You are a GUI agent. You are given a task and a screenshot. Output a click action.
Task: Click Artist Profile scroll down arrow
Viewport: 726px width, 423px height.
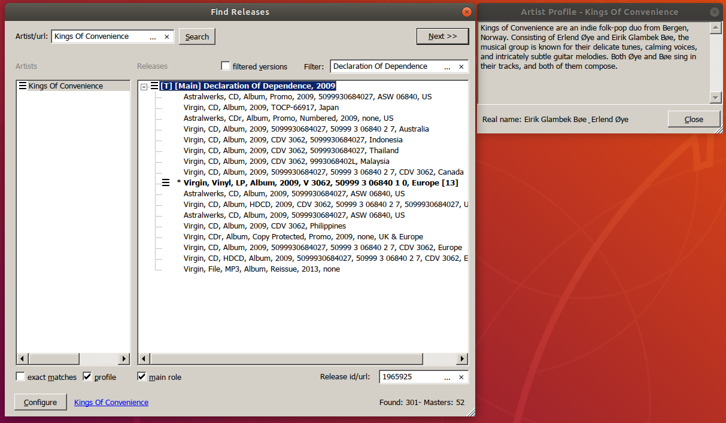(715, 98)
